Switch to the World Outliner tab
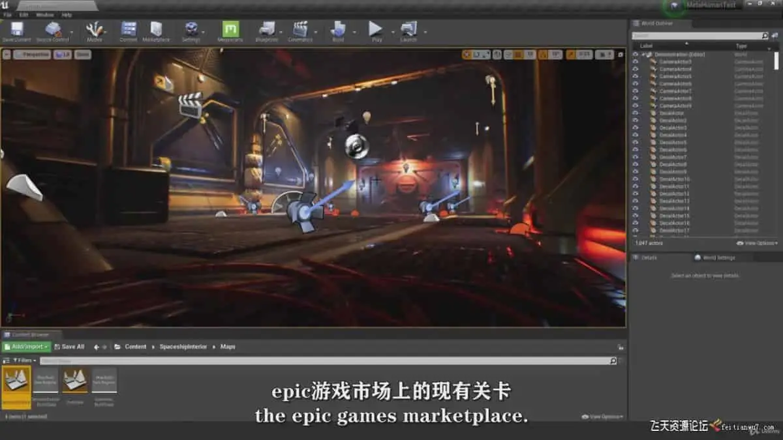The width and height of the screenshot is (783, 440). (x=656, y=23)
